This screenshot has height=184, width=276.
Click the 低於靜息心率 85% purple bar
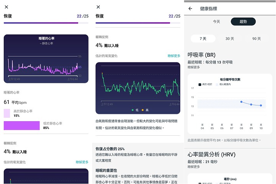pos(21,126)
